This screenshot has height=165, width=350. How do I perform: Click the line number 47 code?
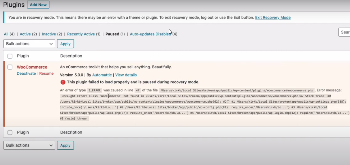coord(138,90)
